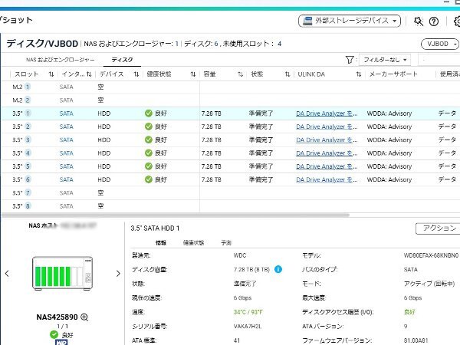Zoom in NAS425890 magnifier icon

tap(84, 317)
